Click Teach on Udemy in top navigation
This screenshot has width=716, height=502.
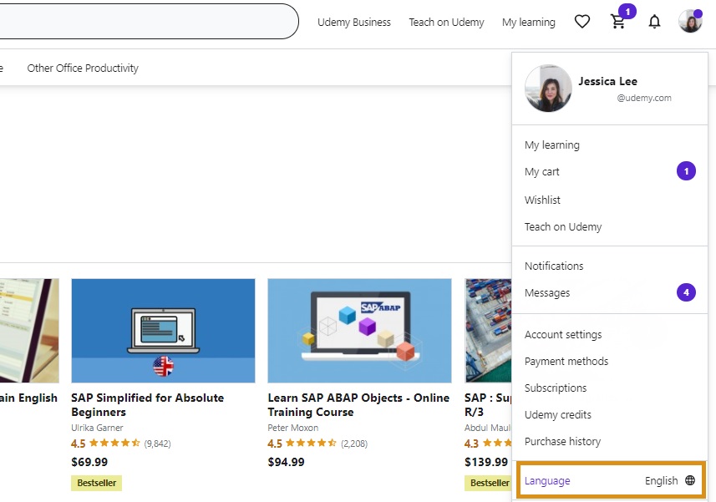point(446,22)
